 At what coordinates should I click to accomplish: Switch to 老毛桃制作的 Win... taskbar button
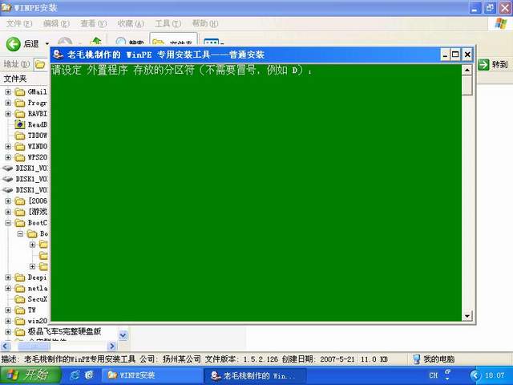(255, 375)
